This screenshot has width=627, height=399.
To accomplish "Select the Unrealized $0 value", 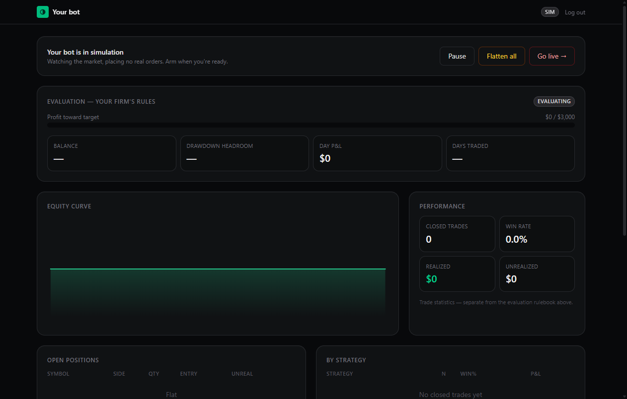I will coord(511,279).
